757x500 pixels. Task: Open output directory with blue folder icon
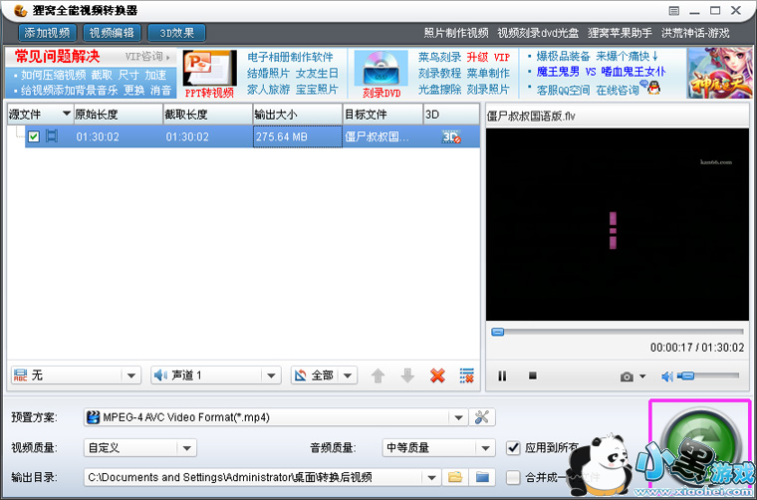tap(482, 478)
